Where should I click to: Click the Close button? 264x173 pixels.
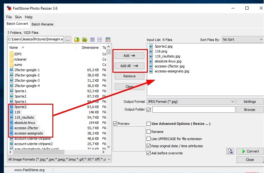point(250,160)
